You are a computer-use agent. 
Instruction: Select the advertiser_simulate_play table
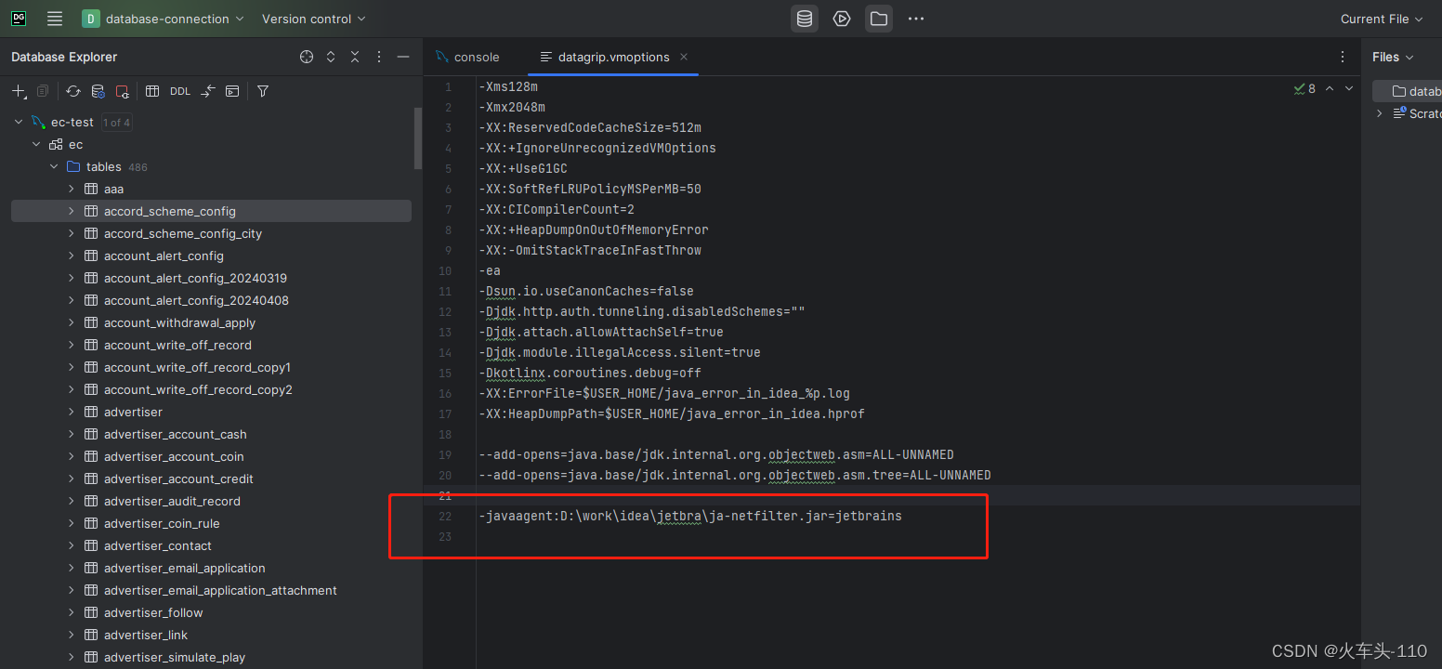click(x=175, y=657)
